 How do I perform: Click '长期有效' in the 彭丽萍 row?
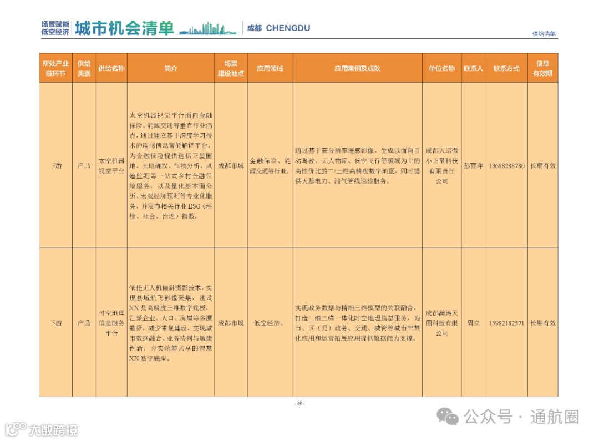point(543,166)
